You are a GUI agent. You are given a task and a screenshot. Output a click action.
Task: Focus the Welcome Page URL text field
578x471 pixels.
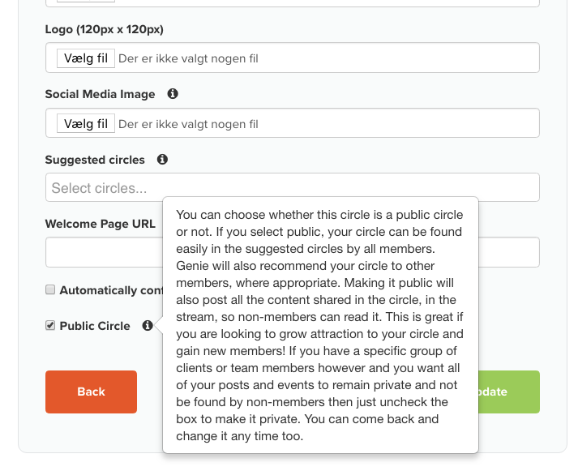(104, 252)
